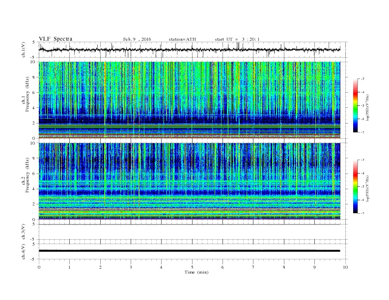Viewport: 389px width, 300px height.
Task: Click the "-3" tick on ch.1 color bar
Action: coord(362,79)
